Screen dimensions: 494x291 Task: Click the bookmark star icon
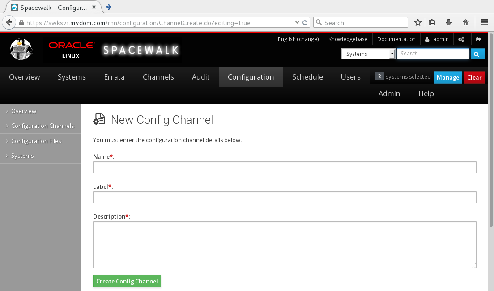point(418,22)
